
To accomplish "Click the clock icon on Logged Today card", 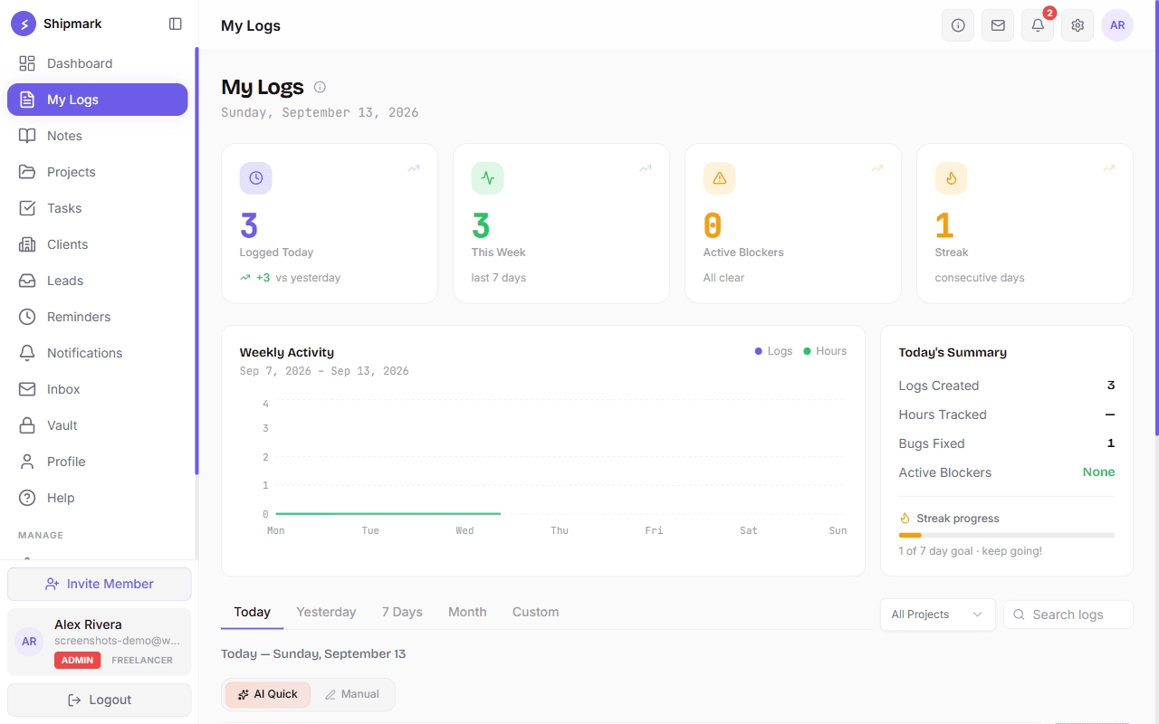I will [256, 178].
